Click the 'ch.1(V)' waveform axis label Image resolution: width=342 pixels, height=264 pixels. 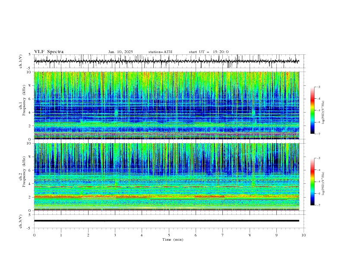coord(21,61)
